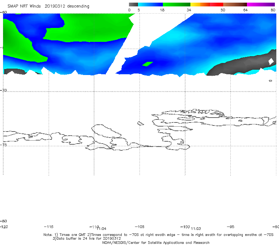Click the color scale label '34'
This screenshot has height=245, width=279.
[189, 10]
